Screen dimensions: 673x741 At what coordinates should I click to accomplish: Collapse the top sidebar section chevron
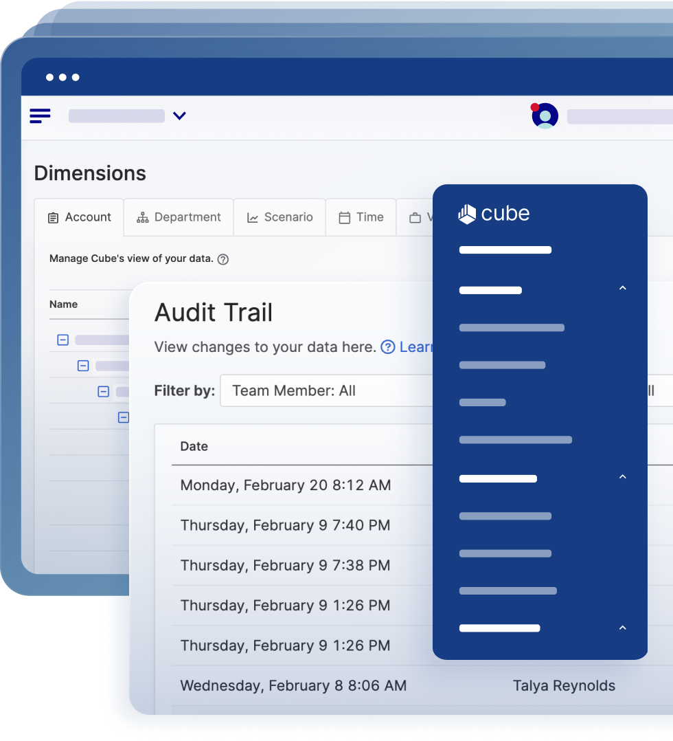[622, 287]
